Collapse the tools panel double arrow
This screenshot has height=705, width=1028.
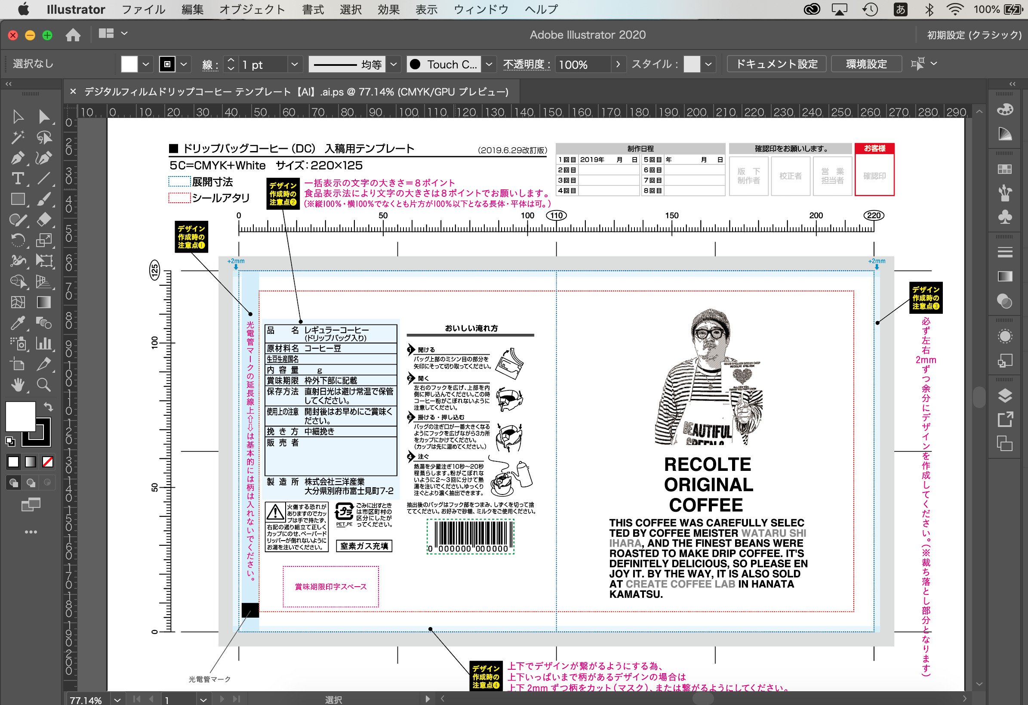pos(9,83)
